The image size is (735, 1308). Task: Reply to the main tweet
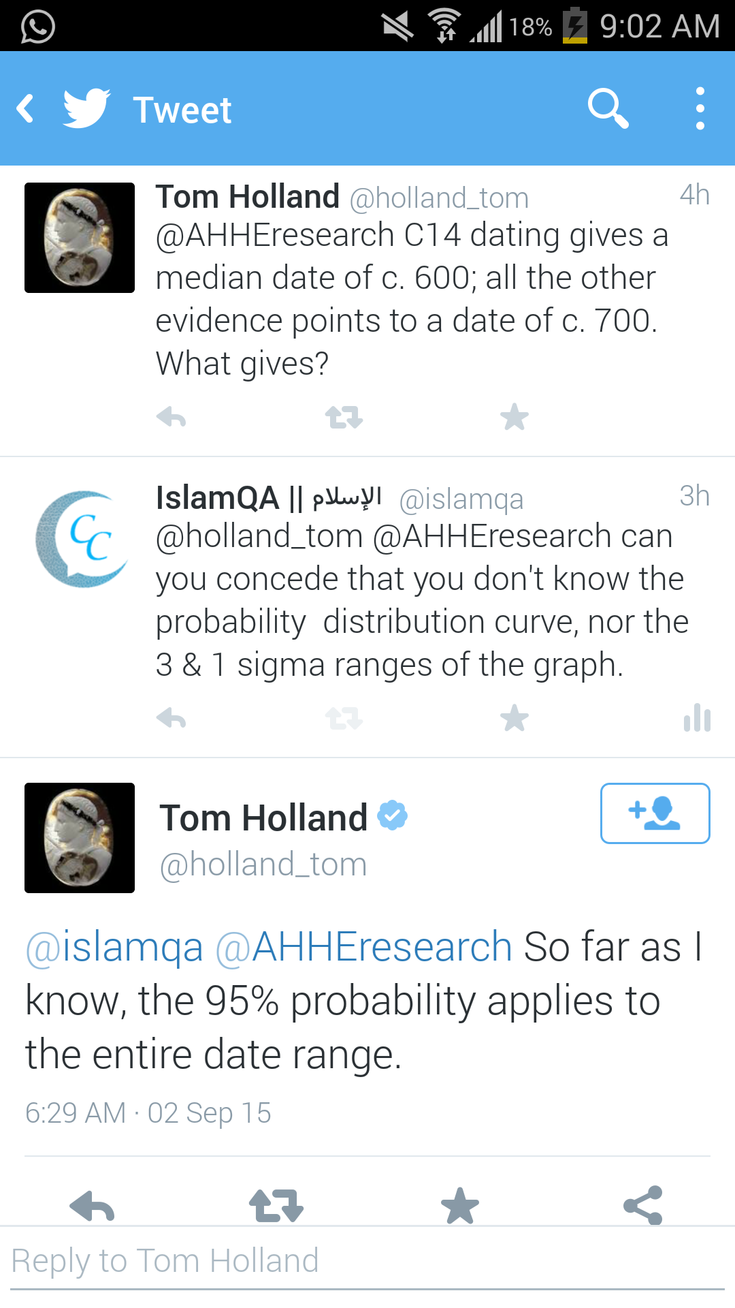(x=92, y=1206)
